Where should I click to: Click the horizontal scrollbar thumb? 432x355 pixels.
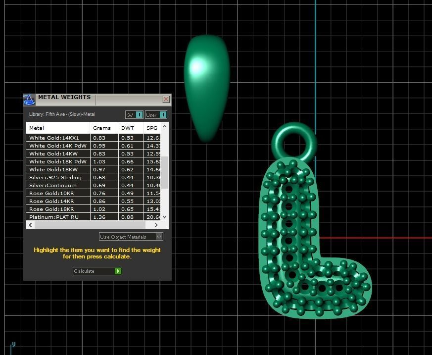90,225
